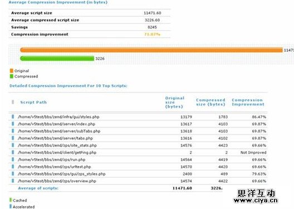This screenshot has width=294, height=209.
Task: Select /home/vStest/bbs/zend/server/index.php path
Action: [56, 124]
